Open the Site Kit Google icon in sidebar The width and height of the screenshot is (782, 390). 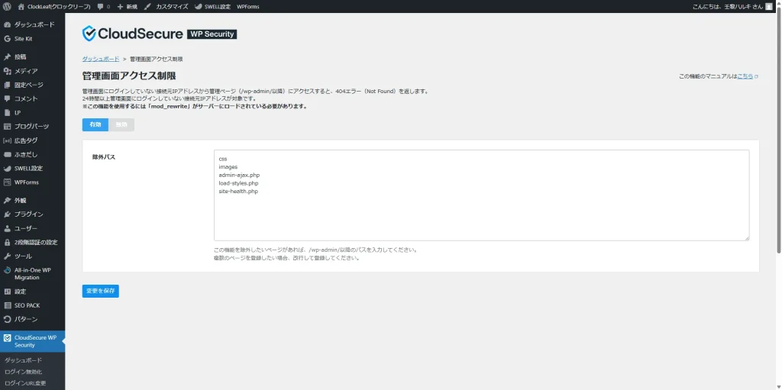tap(7, 38)
